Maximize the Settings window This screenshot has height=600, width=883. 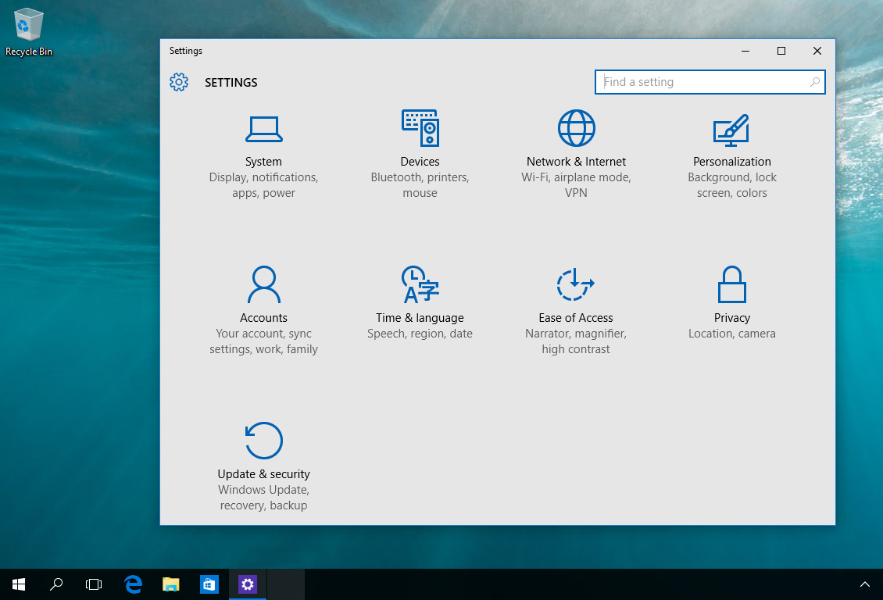pyautogui.click(x=781, y=51)
